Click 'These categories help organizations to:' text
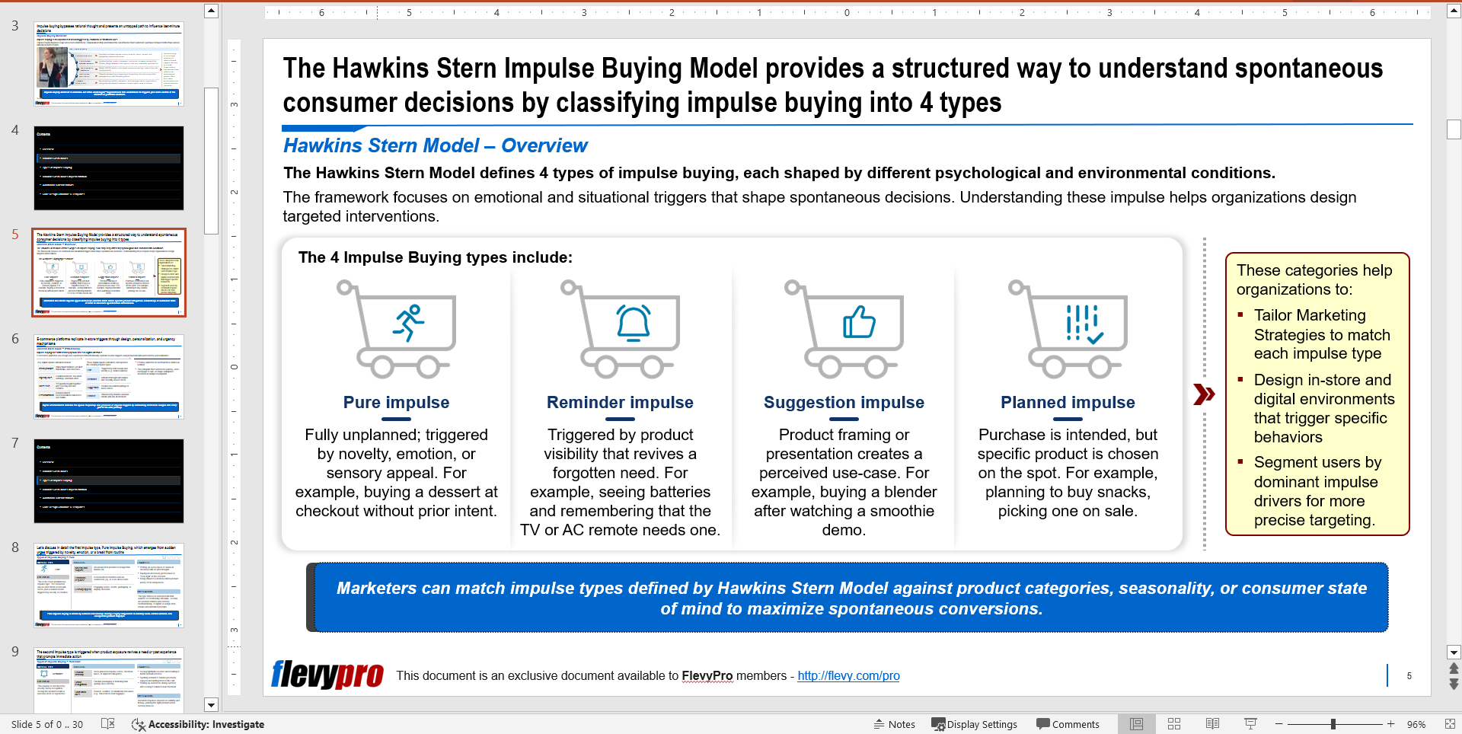Viewport: 1462px width, 734px height. point(1314,279)
